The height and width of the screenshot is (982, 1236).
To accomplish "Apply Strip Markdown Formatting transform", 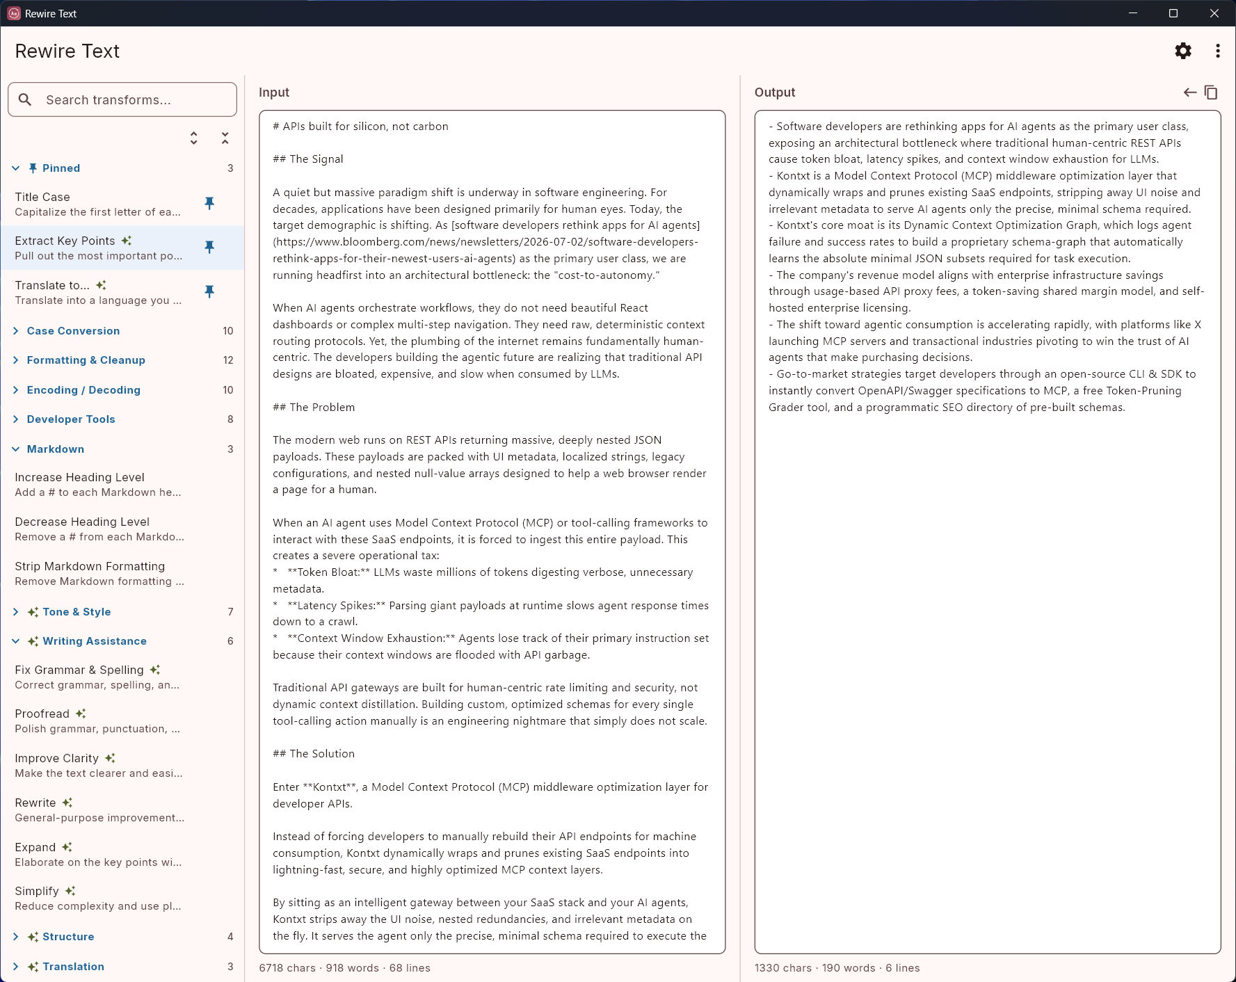I will pos(122,573).
